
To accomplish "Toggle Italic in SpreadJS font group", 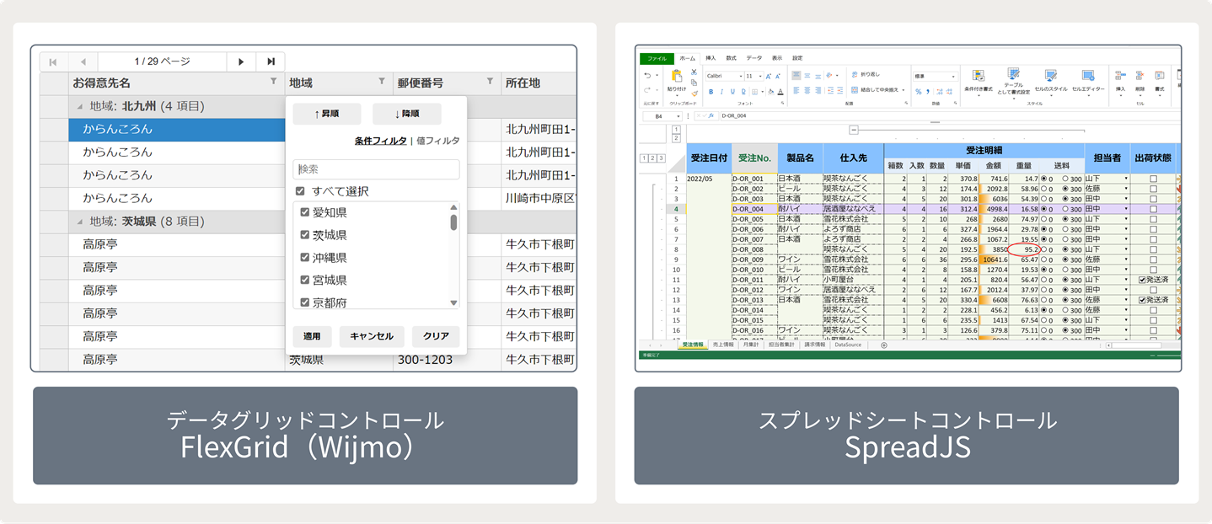I will coord(721,92).
